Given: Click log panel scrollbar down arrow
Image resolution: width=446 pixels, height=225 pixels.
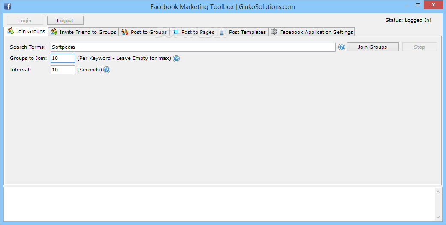Looking at the screenshot, I should (x=438, y=217).
